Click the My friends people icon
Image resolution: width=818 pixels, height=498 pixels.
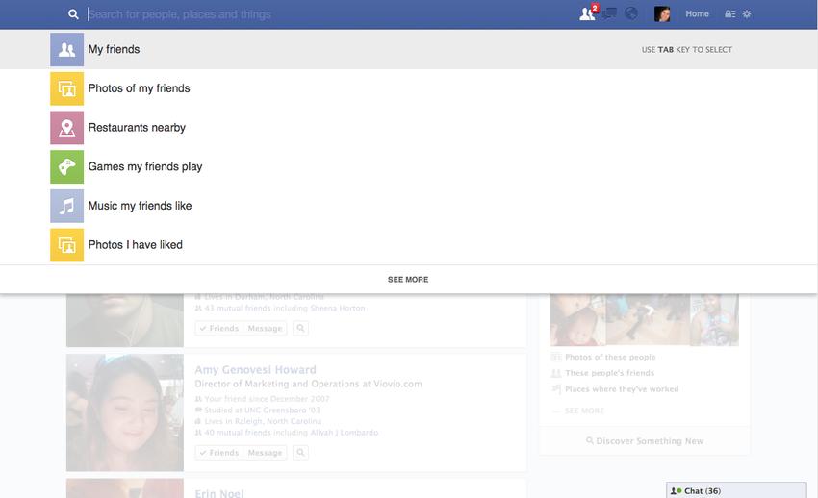coord(66,49)
